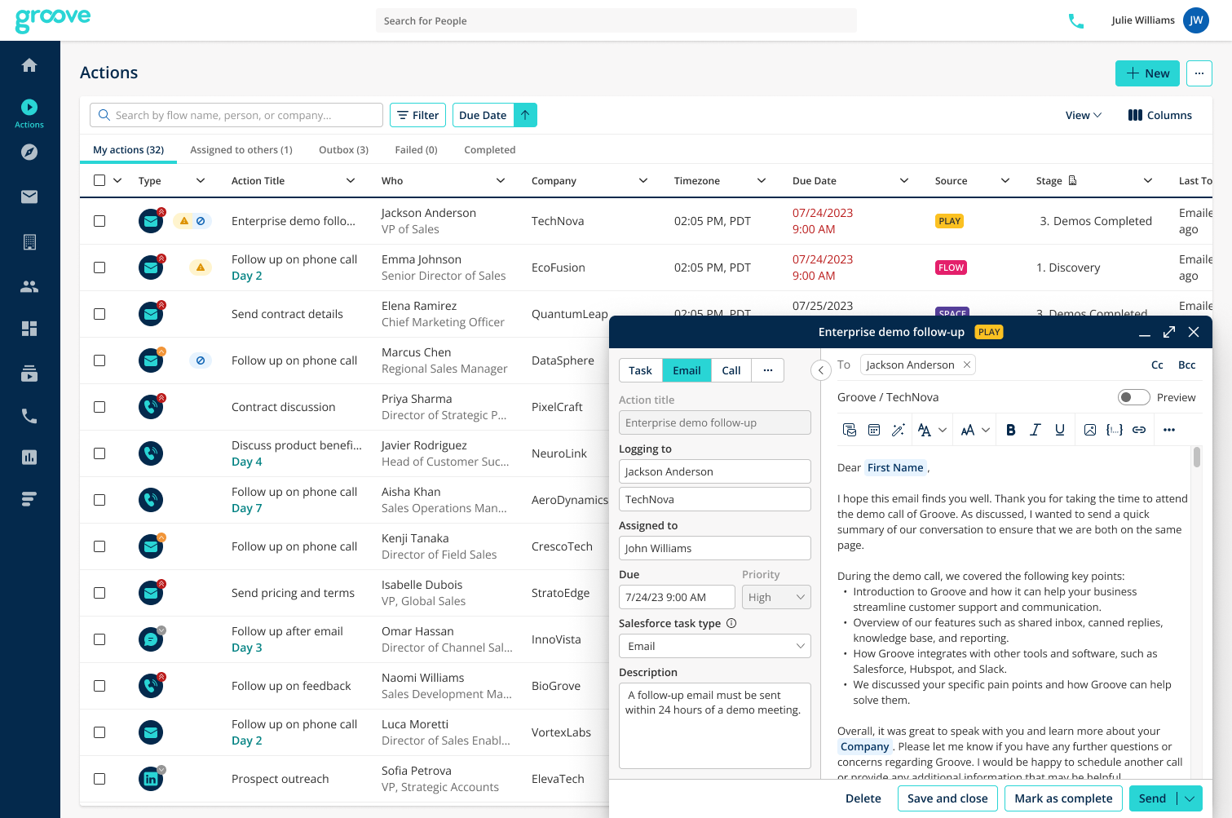Open the analytics bar-chart icon in the sidebar
The image size is (1232, 818).
tap(29, 458)
